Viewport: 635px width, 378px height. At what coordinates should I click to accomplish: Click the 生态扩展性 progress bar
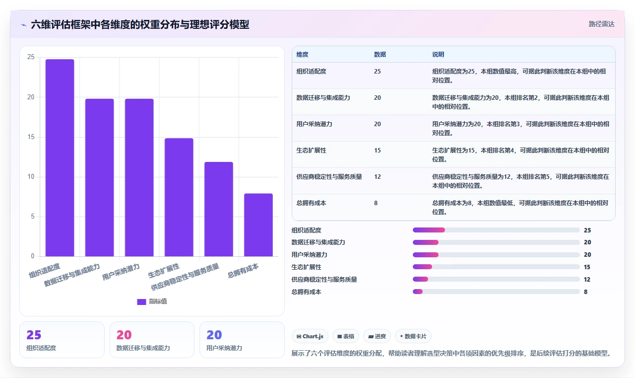(496, 267)
